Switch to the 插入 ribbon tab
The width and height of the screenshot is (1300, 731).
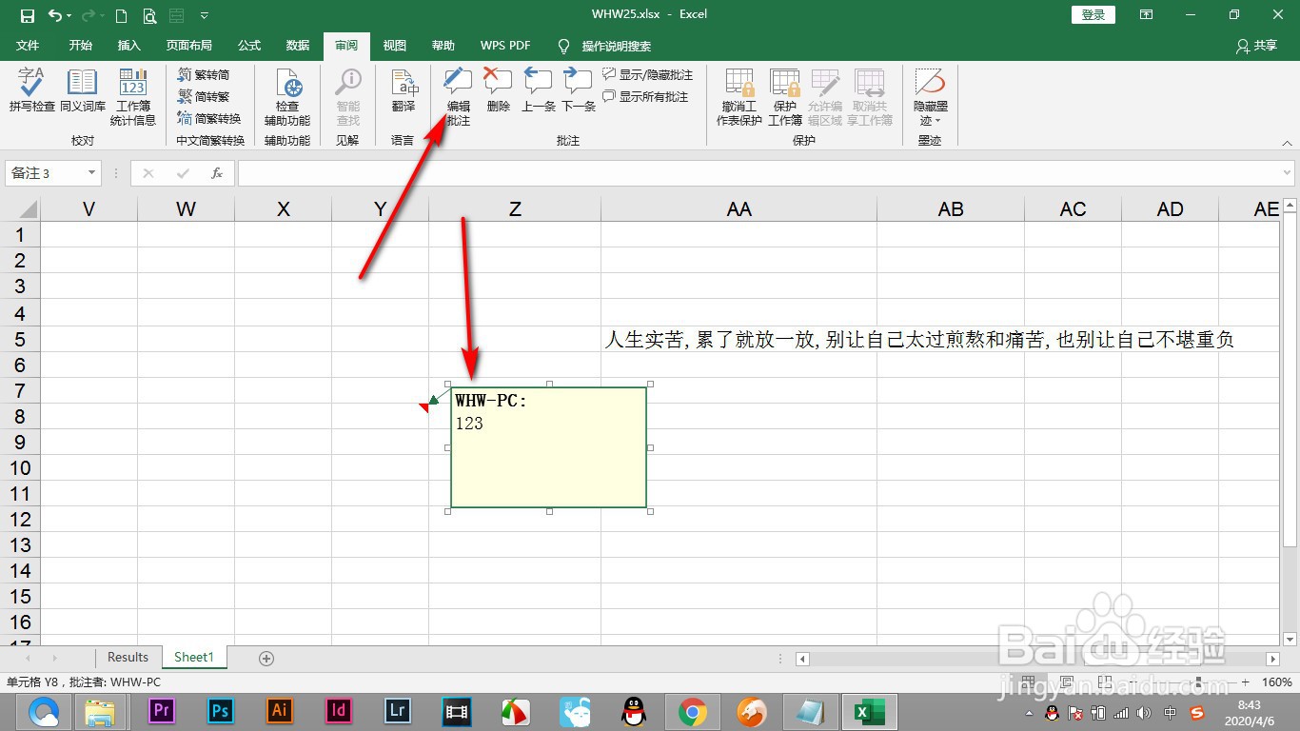(x=128, y=46)
